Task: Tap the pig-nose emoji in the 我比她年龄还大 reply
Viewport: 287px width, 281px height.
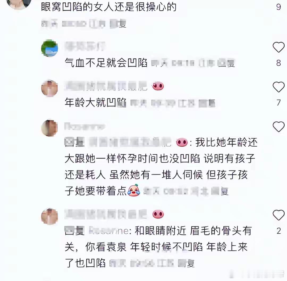Action: [182, 142]
